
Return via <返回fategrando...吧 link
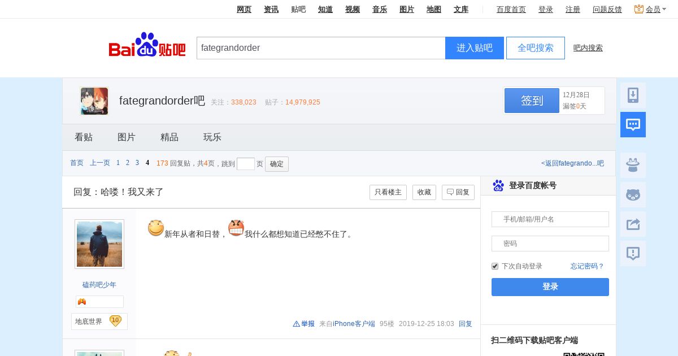[572, 163]
